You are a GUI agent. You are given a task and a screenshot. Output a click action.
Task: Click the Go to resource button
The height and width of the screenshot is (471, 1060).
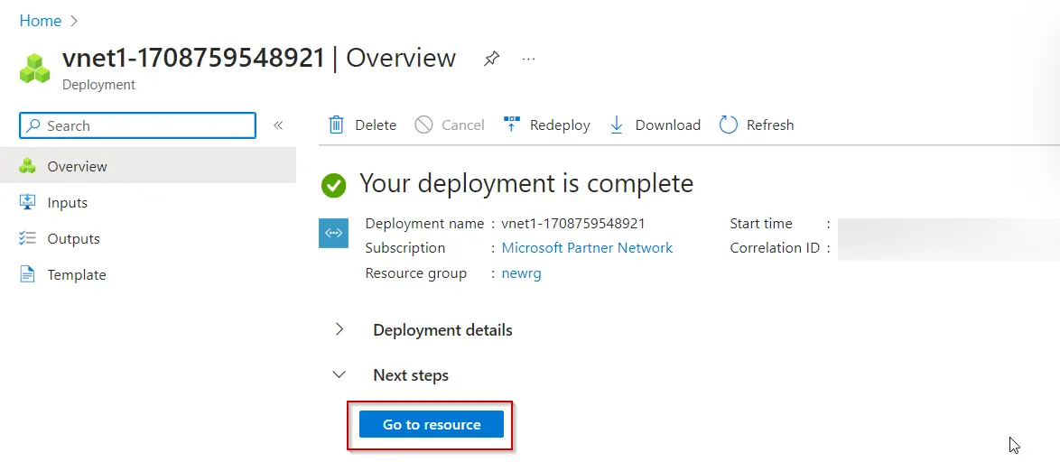tap(432, 424)
